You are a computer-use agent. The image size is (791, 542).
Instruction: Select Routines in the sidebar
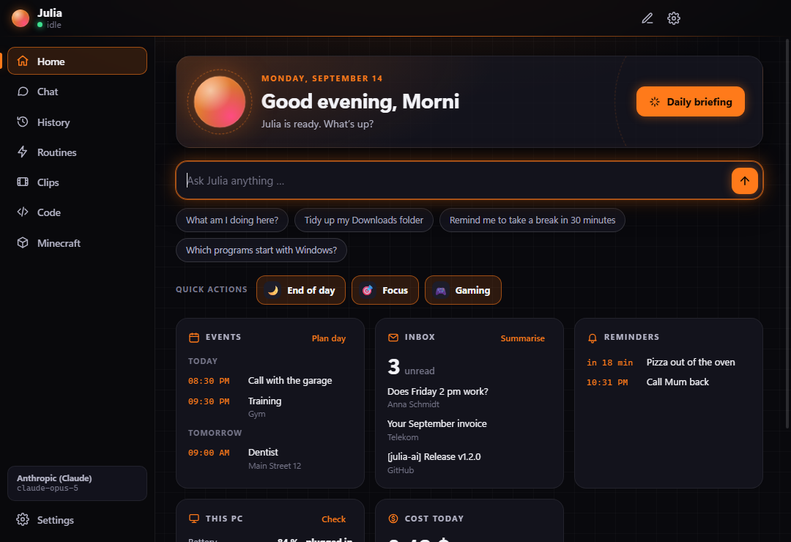click(x=77, y=152)
